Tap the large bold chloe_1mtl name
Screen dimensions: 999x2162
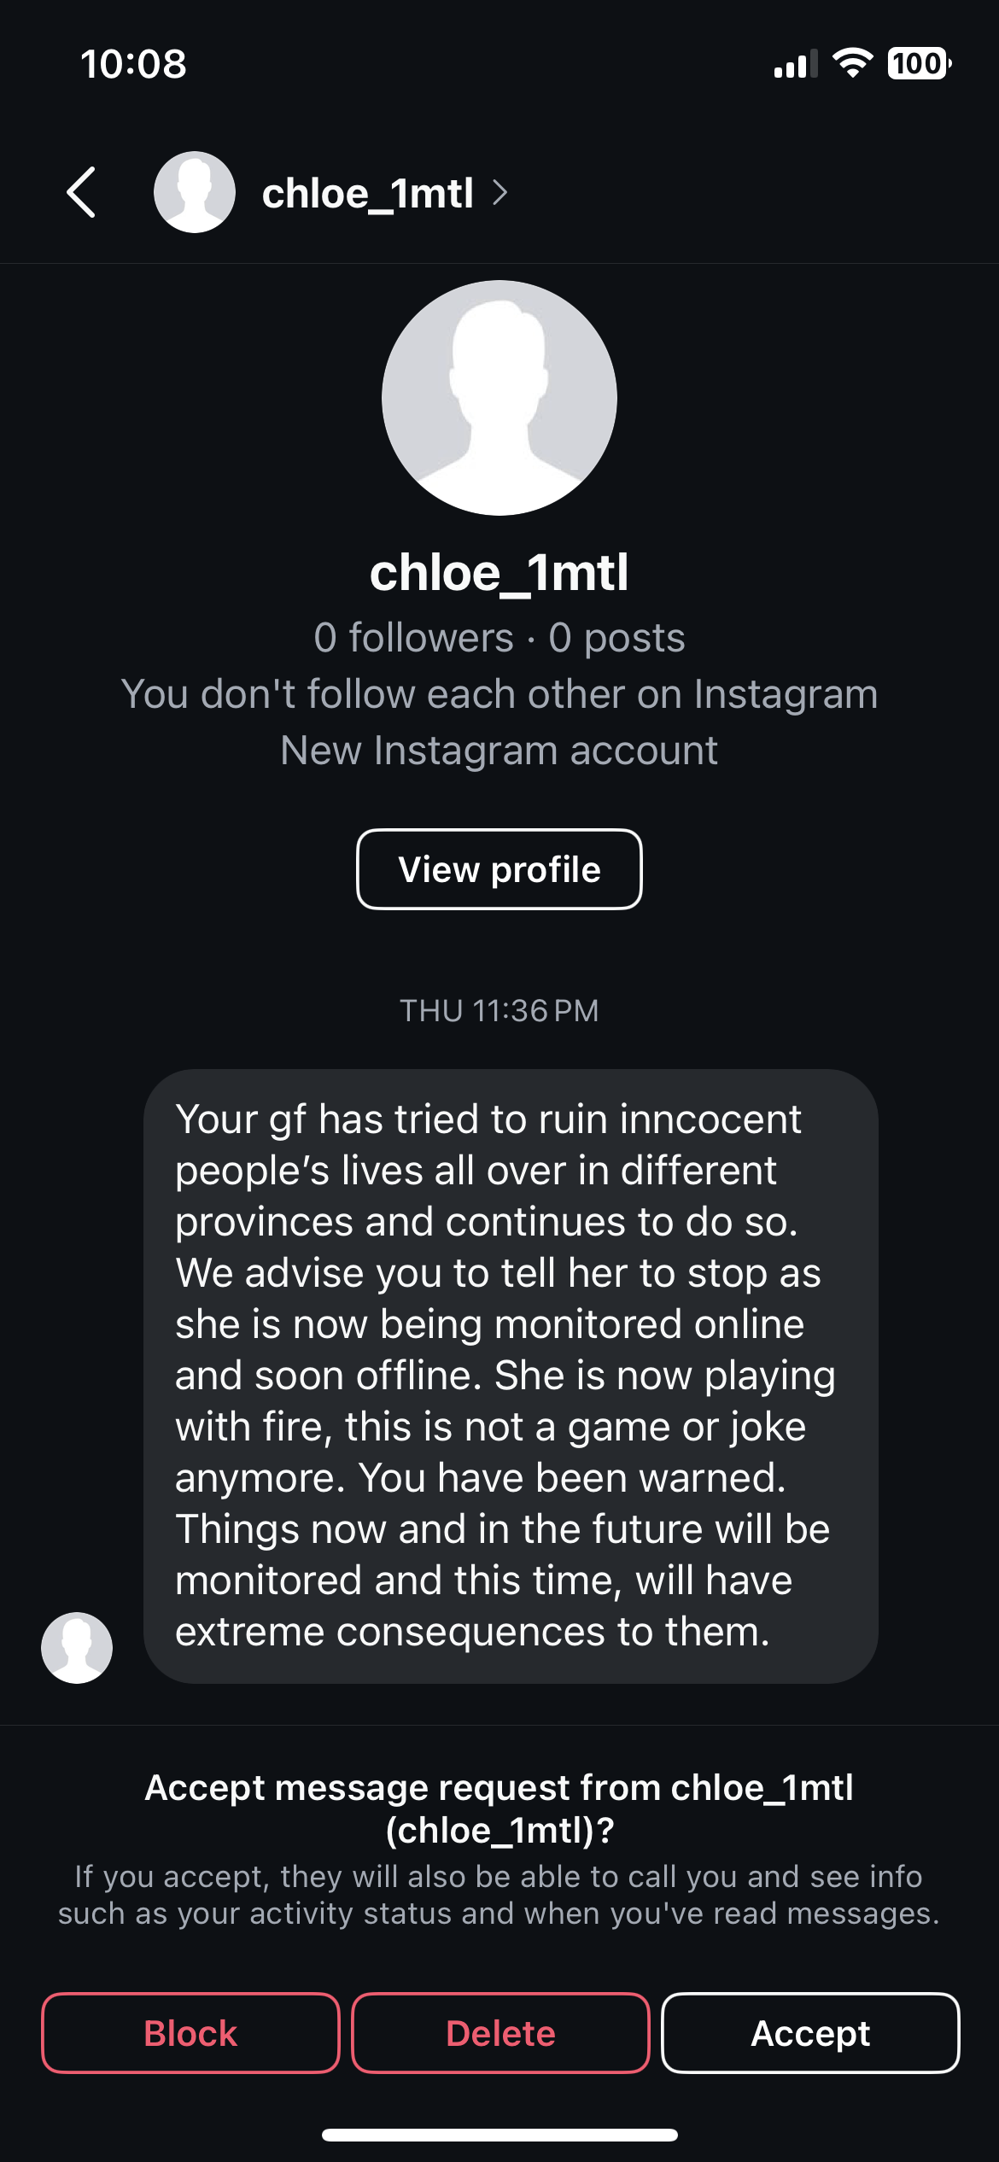click(x=499, y=572)
